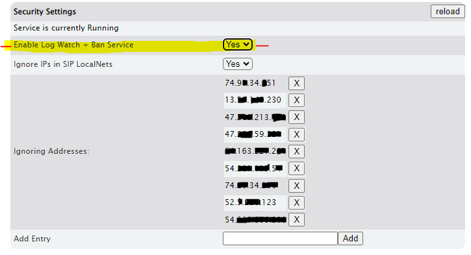Click the 'Security Settings' heading
This screenshot has width=471, height=255.
pos(45,12)
